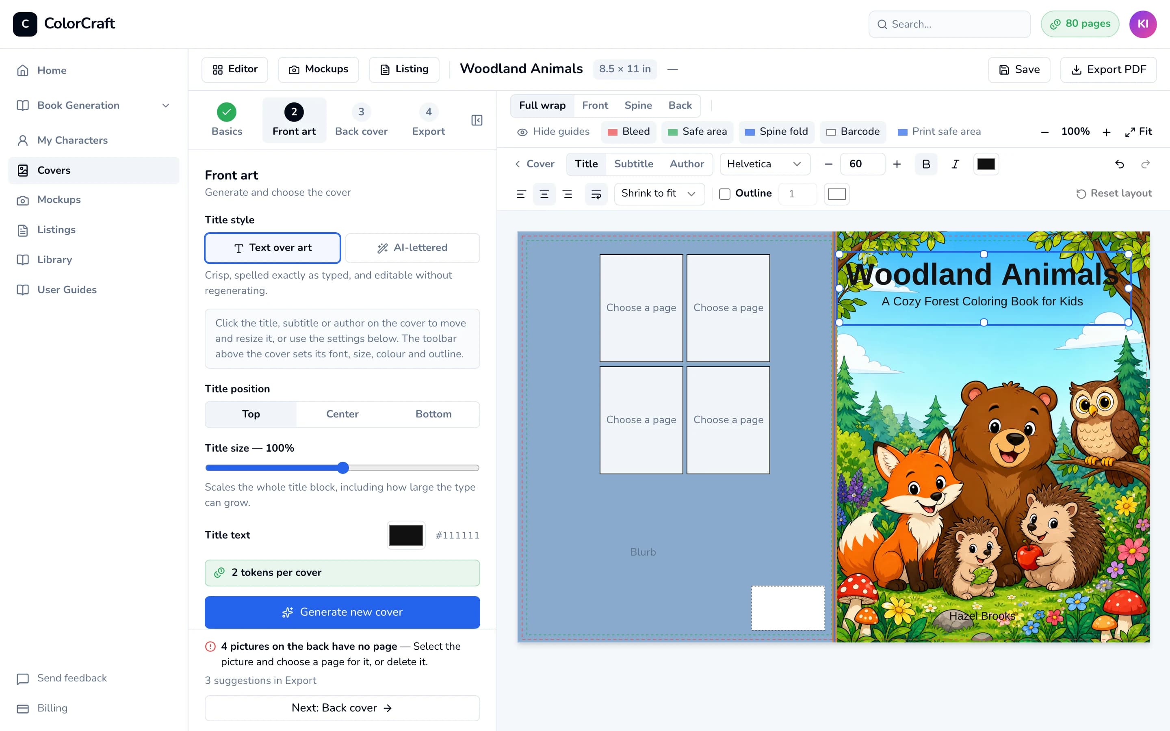
Task: Click the Title size slider handle
Action: (343, 468)
